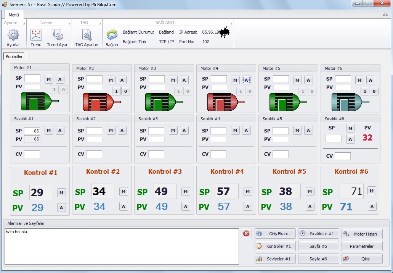Expand the TAG group launcher arrow
The image size is (393, 273).
(x=100, y=24)
